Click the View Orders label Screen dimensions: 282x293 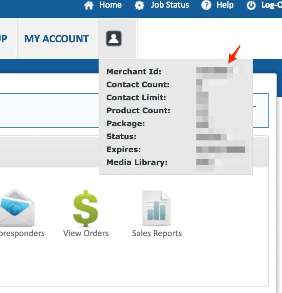86,233
